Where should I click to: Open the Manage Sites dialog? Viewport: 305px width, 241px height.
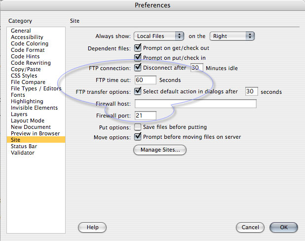(160, 150)
